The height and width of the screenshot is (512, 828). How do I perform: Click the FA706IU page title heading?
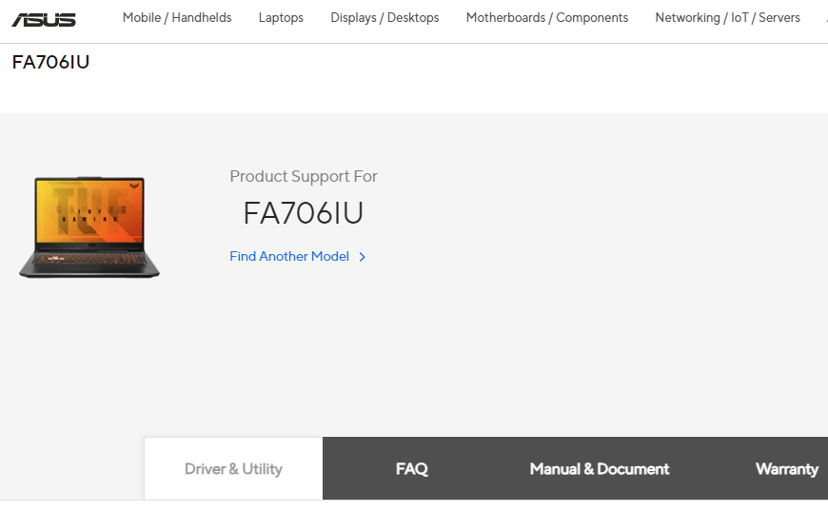(x=50, y=62)
